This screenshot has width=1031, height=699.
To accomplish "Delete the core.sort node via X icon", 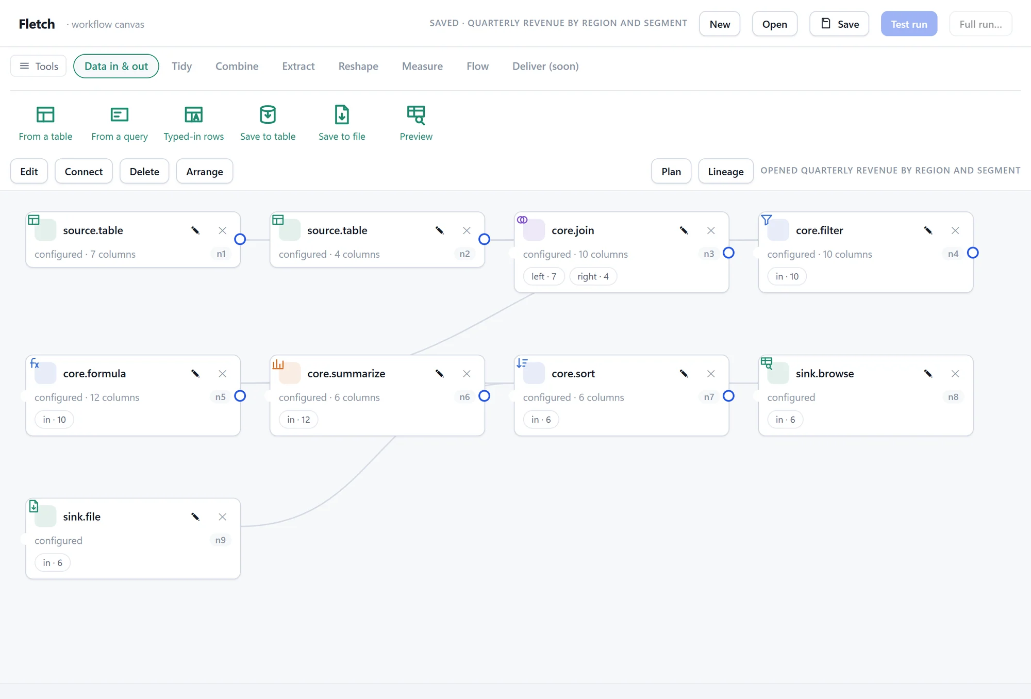I will [x=711, y=374].
